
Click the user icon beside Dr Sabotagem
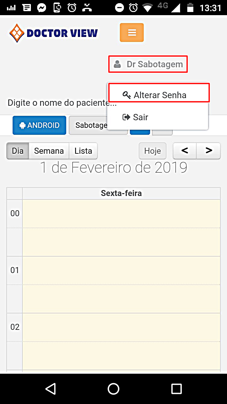117,64
